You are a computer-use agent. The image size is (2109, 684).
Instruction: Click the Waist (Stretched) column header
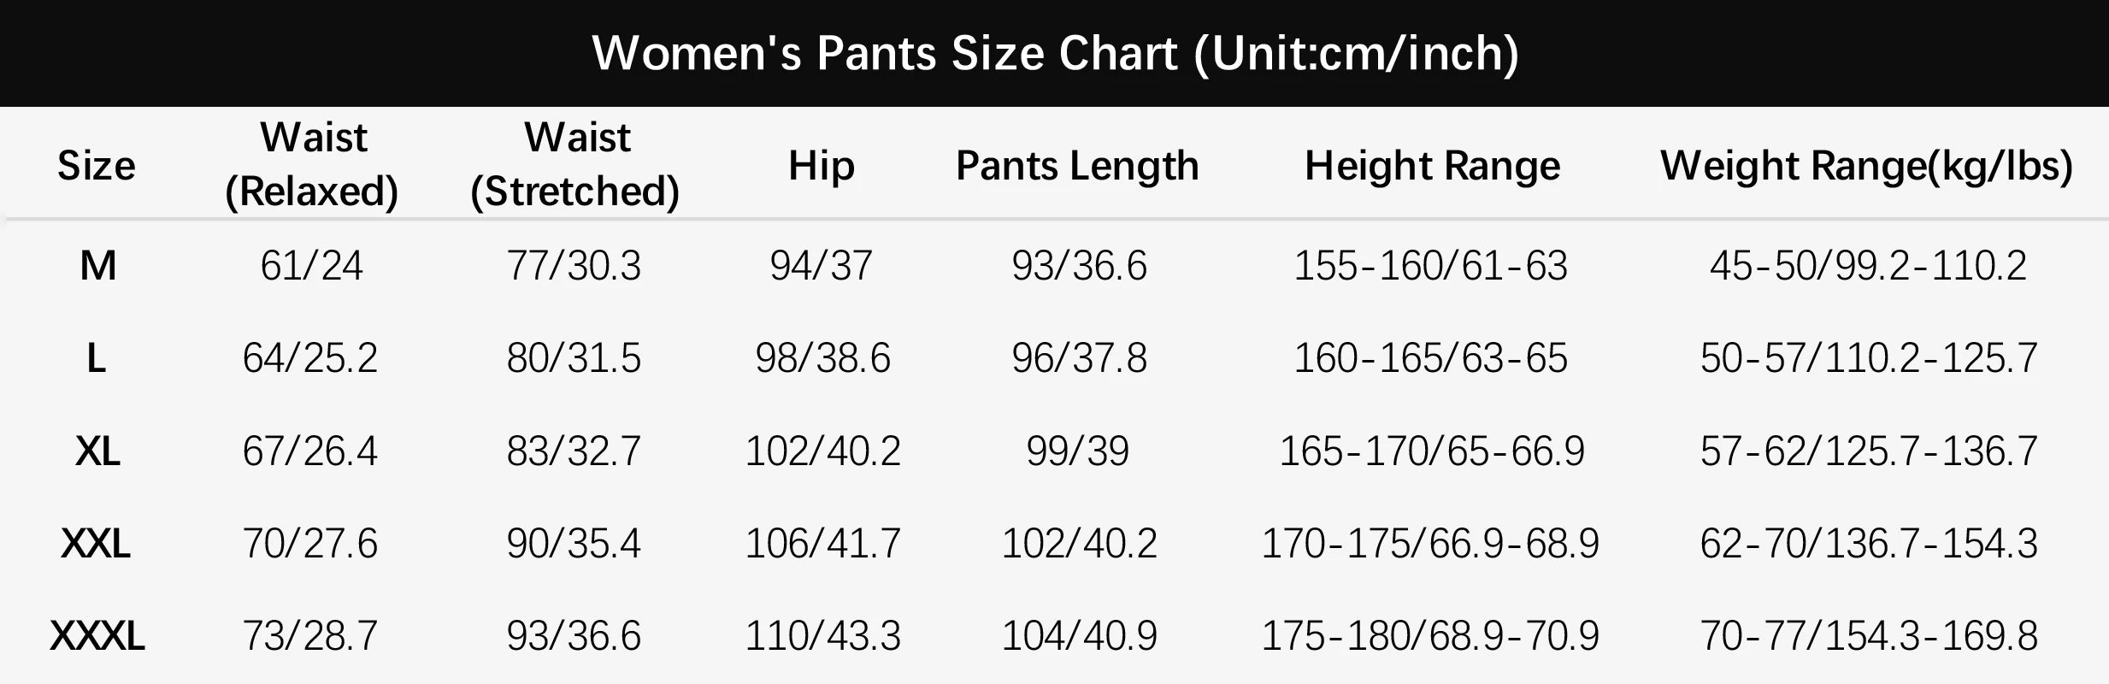click(x=575, y=164)
